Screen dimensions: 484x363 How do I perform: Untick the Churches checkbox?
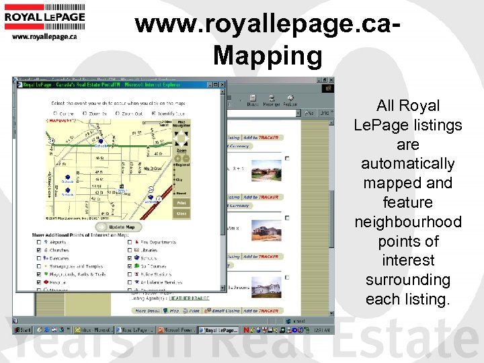point(39,250)
